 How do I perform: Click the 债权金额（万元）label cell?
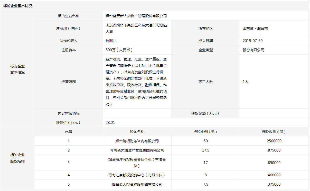pos(205,113)
